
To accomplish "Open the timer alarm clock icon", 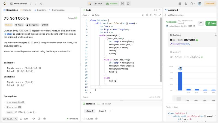I will pyautogui.click(x=123, y=4).
